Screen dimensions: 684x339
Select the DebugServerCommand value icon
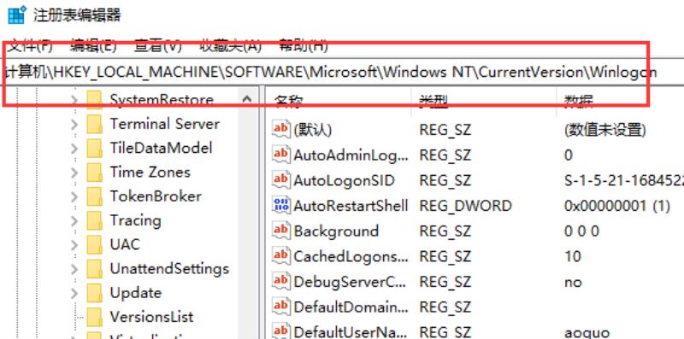click(281, 281)
